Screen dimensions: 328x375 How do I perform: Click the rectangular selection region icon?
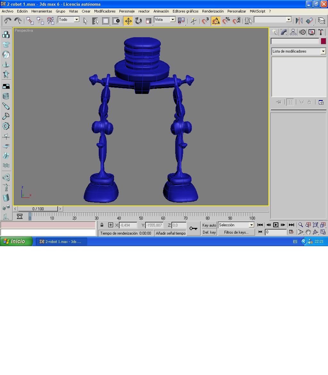(105, 21)
